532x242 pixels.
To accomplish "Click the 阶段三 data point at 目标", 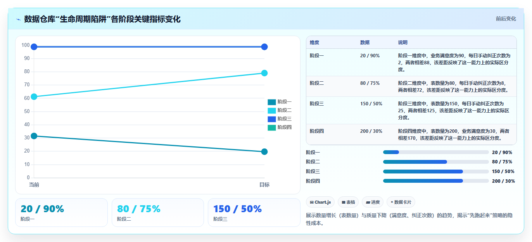I will (x=264, y=47).
